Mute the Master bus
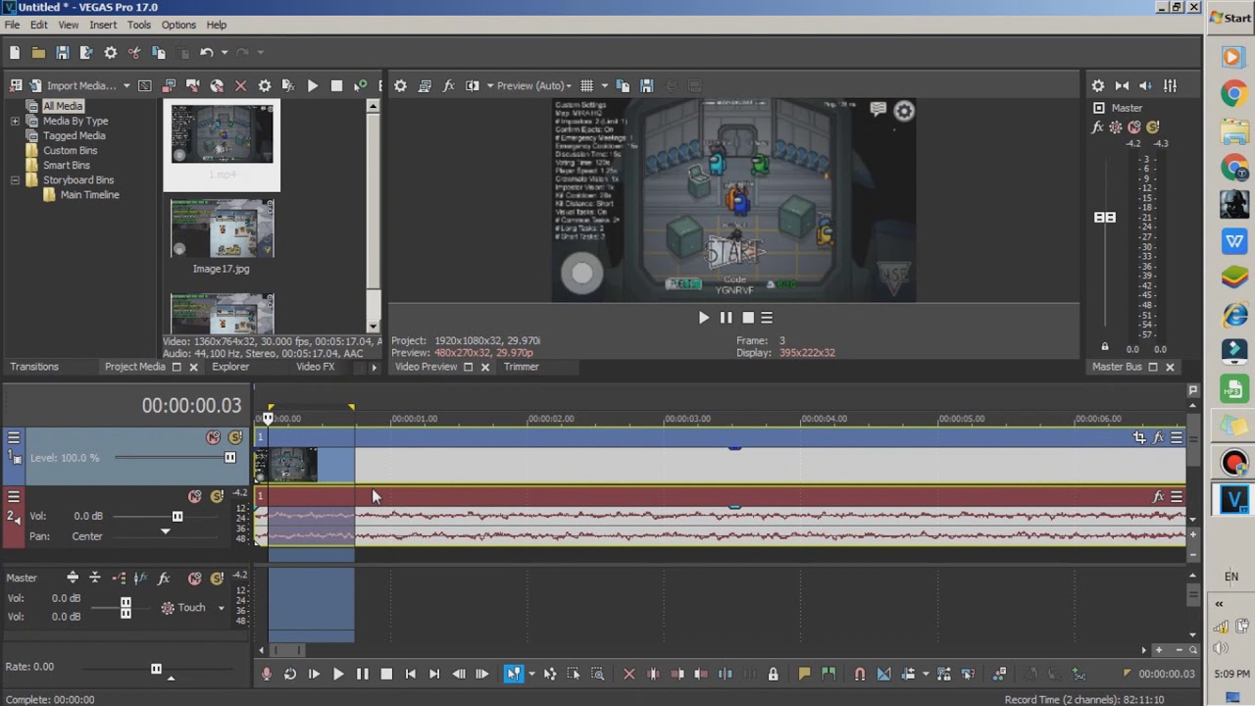The image size is (1255, 706). 194,578
